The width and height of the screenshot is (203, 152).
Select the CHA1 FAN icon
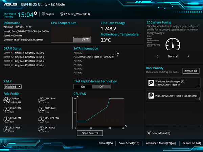tap(41, 100)
